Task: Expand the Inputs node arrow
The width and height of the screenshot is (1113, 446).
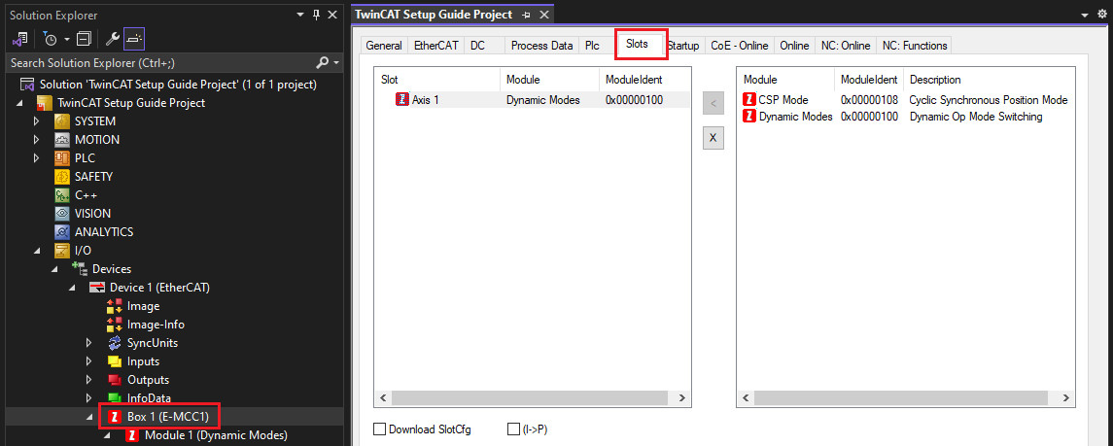Action: coord(88,360)
